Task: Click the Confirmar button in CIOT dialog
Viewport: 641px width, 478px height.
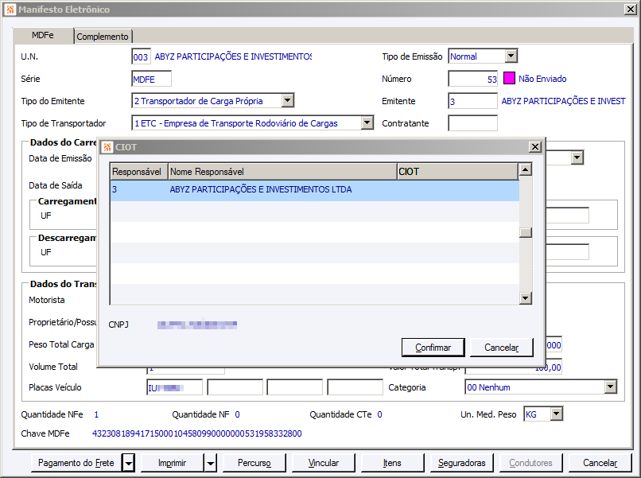Action: click(433, 348)
